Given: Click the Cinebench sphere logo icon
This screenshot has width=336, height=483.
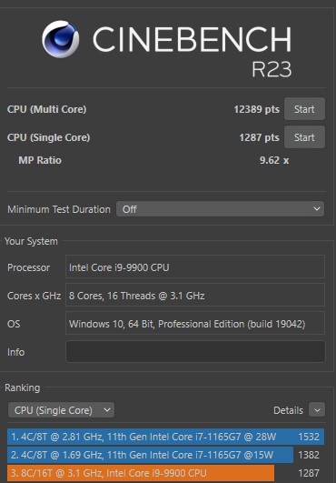Looking at the screenshot, I should click(x=61, y=39).
